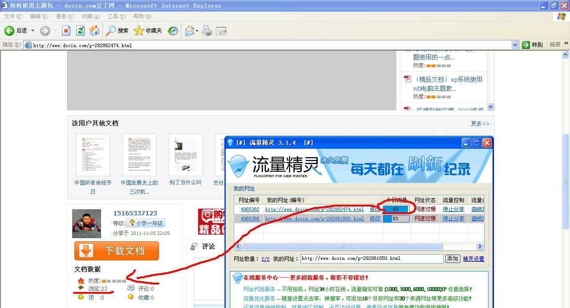The image size is (570, 308).
Task: Expand the address bar dropdown arrow
Action: [x=515, y=45]
